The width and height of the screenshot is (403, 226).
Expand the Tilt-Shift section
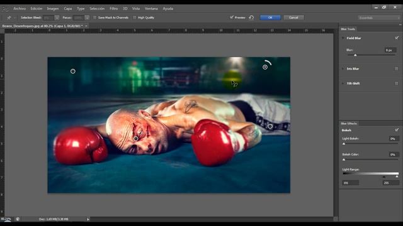(x=343, y=83)
